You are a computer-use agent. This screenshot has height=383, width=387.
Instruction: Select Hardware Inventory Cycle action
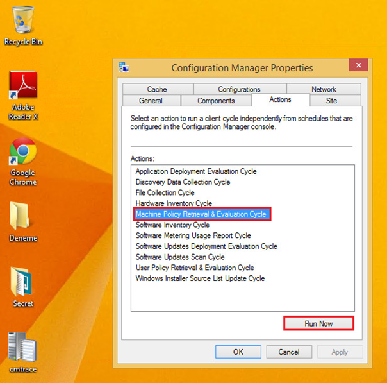[174, 203]
